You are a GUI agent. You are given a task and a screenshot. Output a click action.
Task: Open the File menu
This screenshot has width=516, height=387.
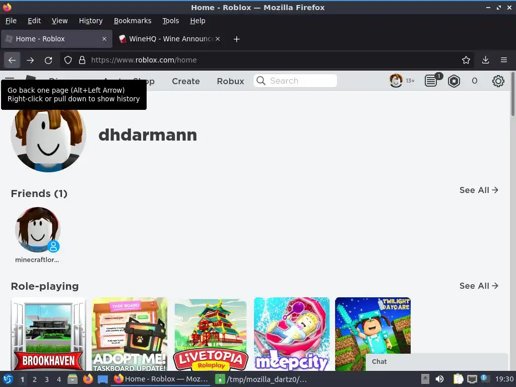[11, 21]
